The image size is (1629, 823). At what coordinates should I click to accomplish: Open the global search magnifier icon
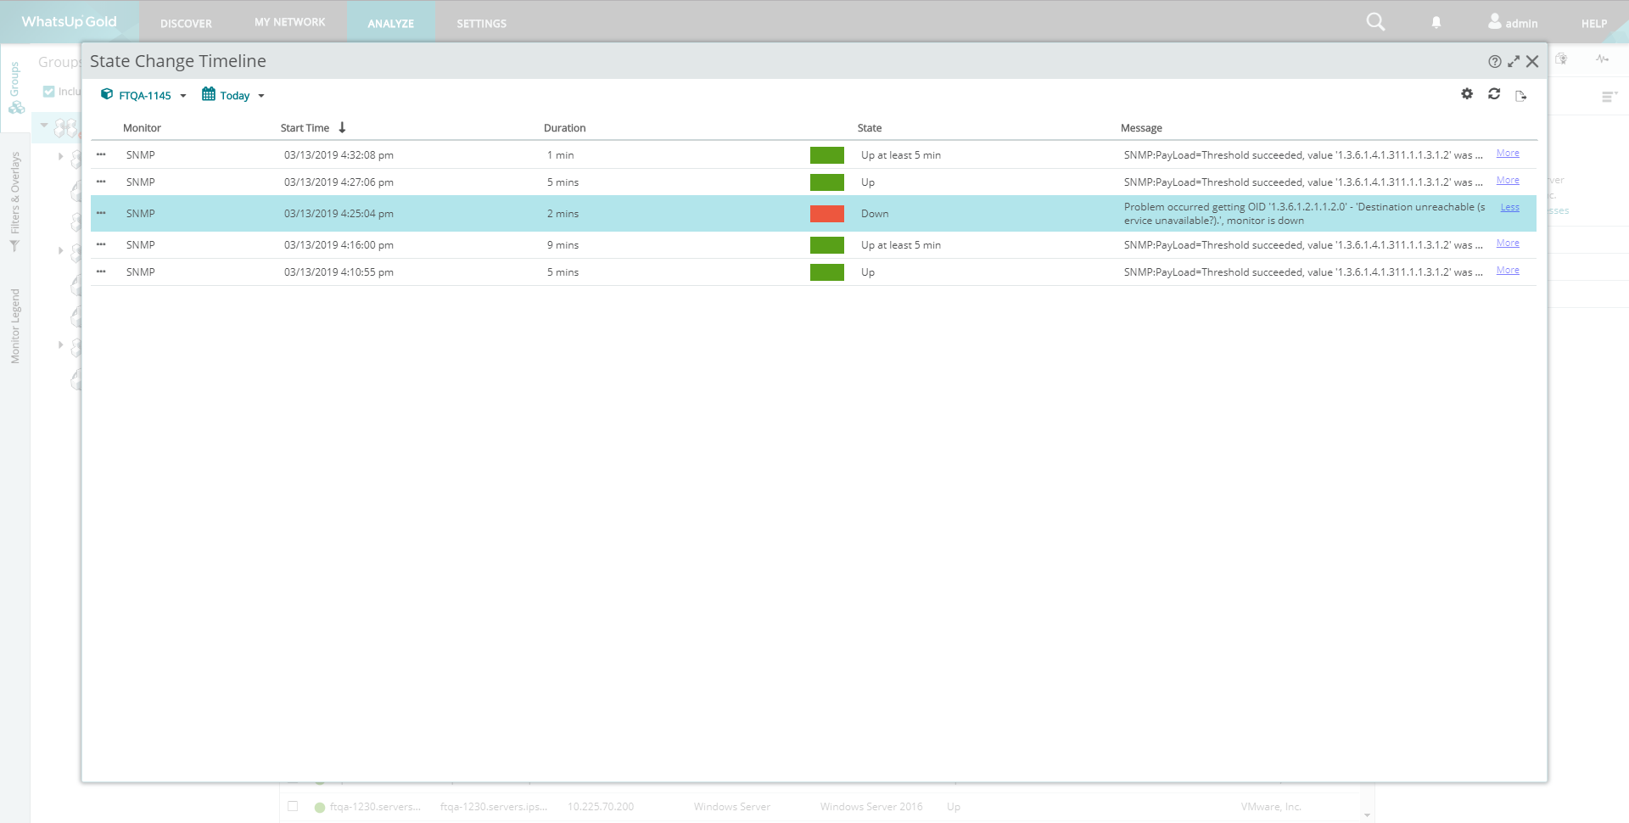[x=1375, y=21]
